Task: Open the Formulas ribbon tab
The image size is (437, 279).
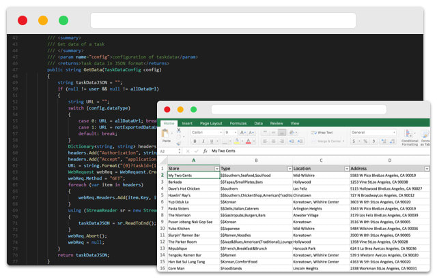Action: (238, 124)
